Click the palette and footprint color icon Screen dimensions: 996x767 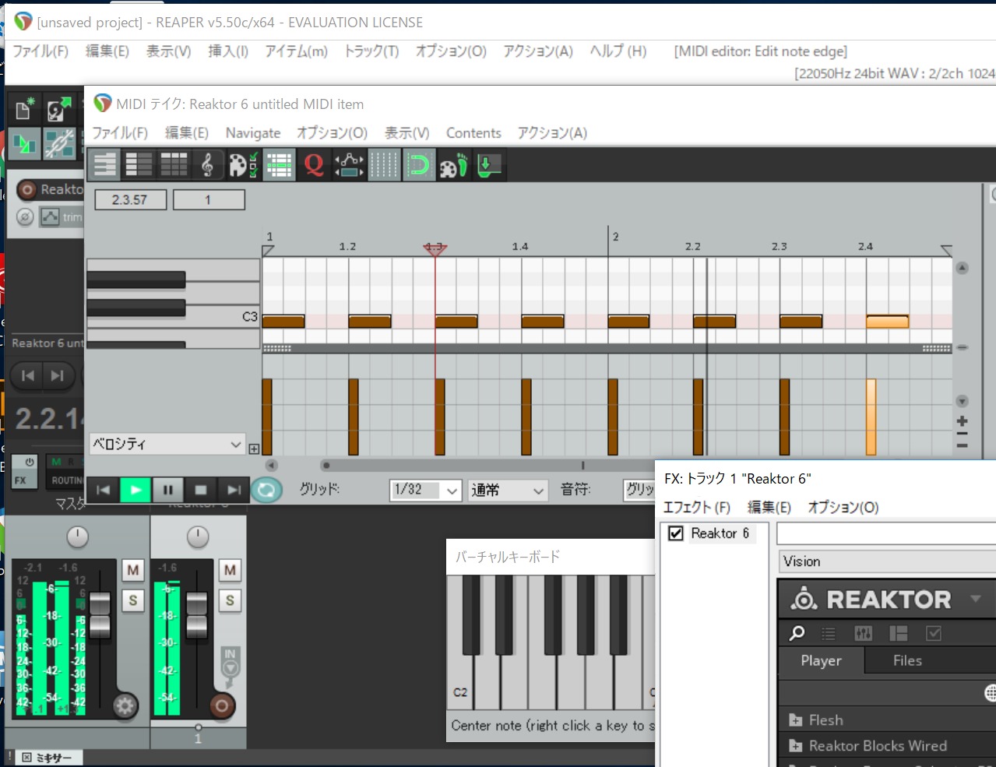point(453,165)
